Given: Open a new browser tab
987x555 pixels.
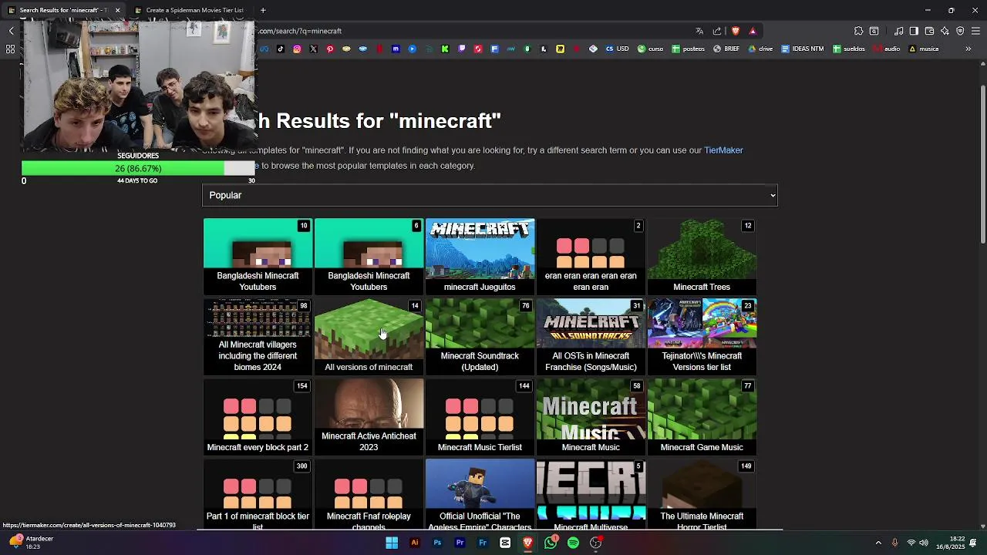Looking at the screenshot, I should [x=263, y=10].
